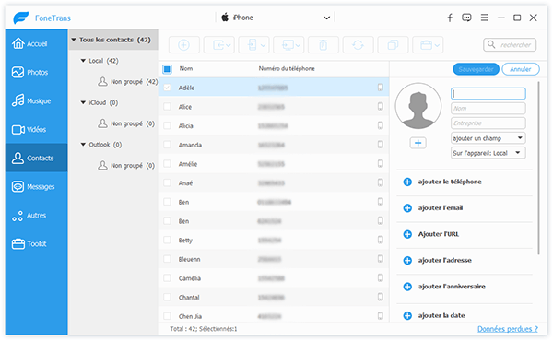The width and height of the screenshot is (553, 341).
Task: Check the Betty contact checkbox
Action: (x=167, y=240)
